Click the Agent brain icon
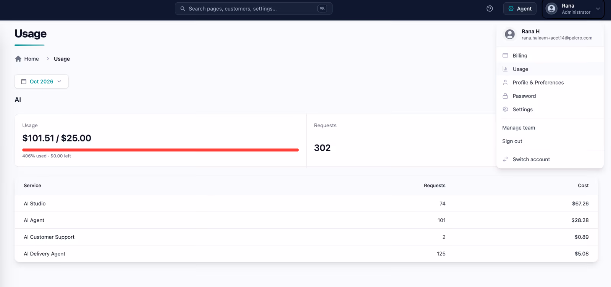Screen dimensions: 611x287 click(511, 8)
